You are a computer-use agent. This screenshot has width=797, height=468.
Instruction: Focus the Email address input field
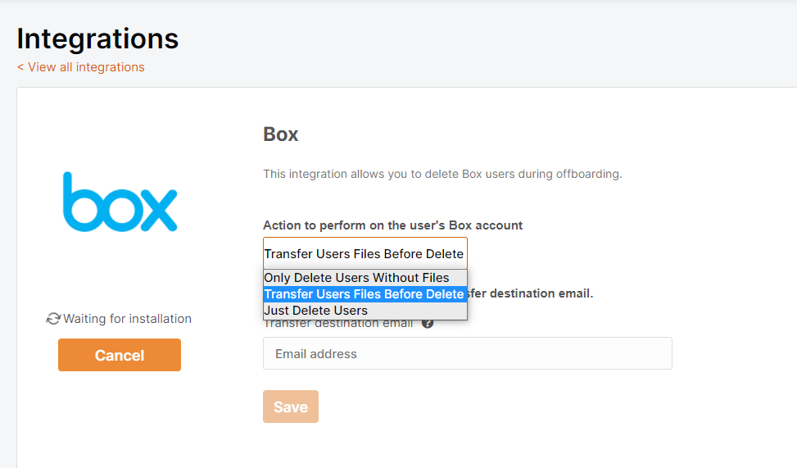click(x=468, y=353)
